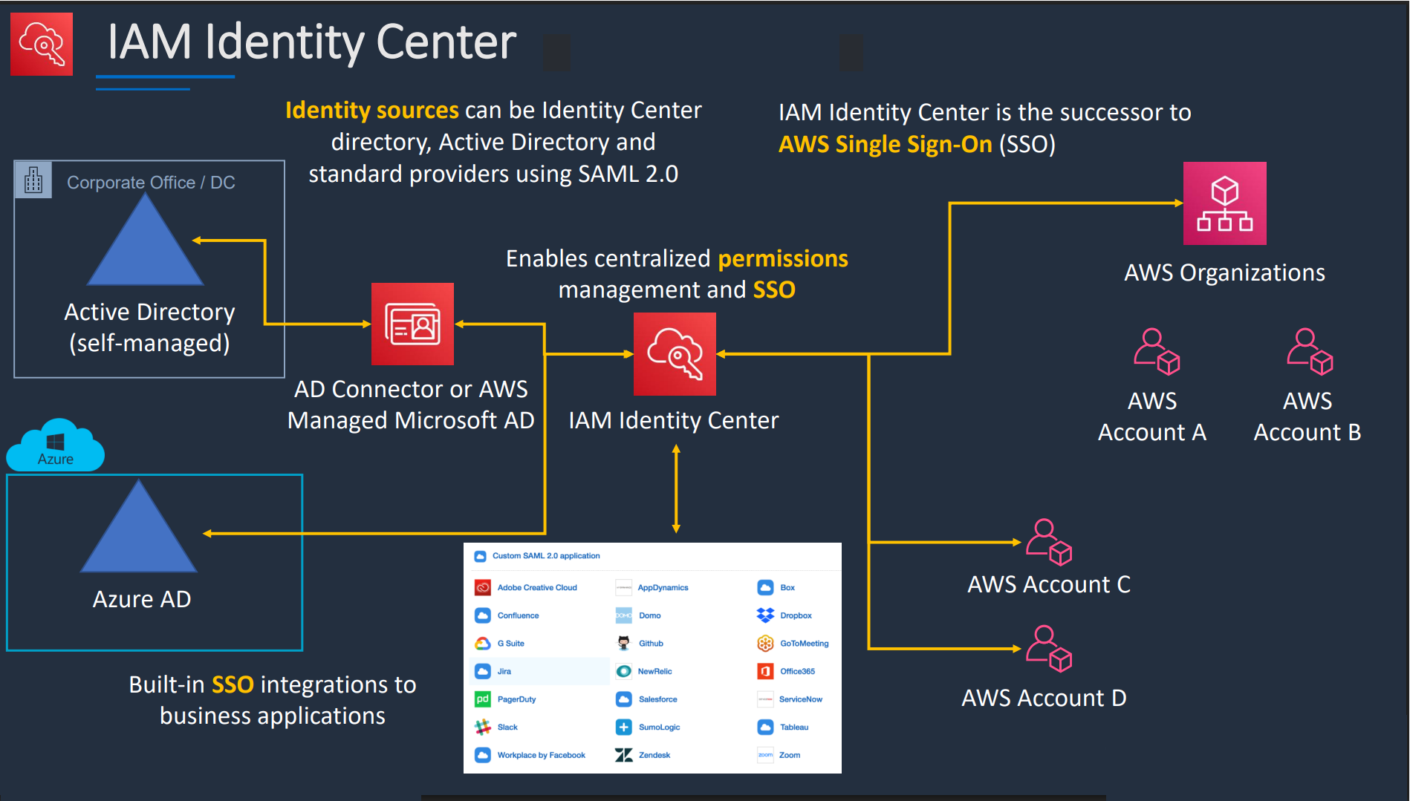Click the "AD Connector or AWS Managed Microsoft AD" caption
Image resolution: width=1410 pixels, height=801 pixels.
(411, 405)
